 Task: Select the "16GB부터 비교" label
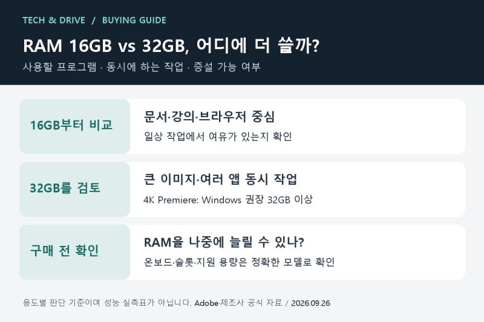[x=71, y=126]
